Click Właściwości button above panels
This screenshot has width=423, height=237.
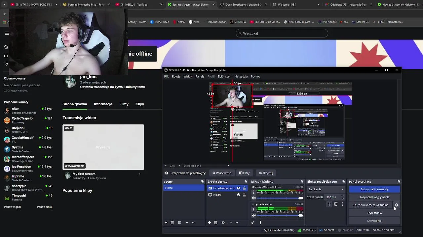pos(222,173)
